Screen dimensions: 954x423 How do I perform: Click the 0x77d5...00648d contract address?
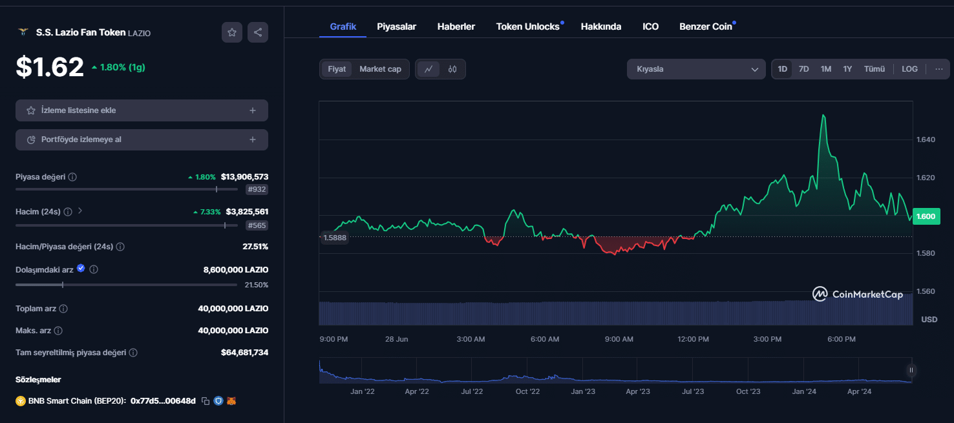(163, 401)
